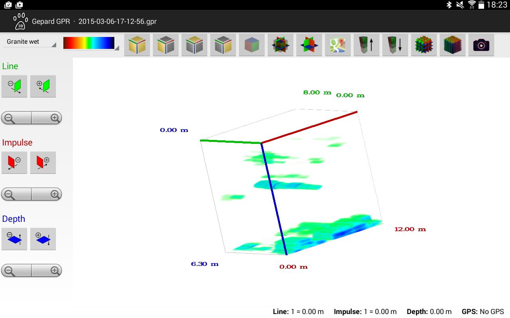This screenshot has width=510, height=318.
Task: Show the three intersecting planes view
Action: point(309,45)
